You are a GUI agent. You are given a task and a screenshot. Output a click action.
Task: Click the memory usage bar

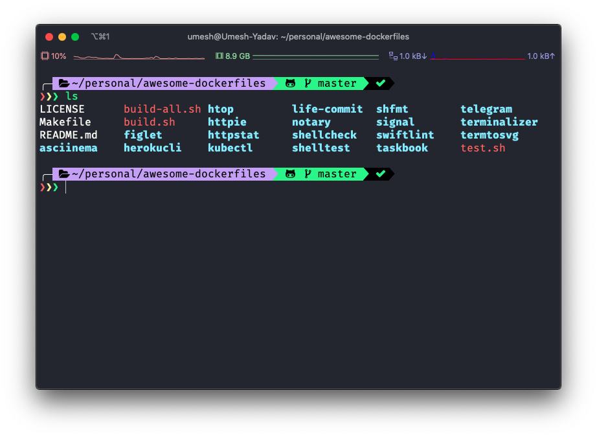click(x=315, y=57)
